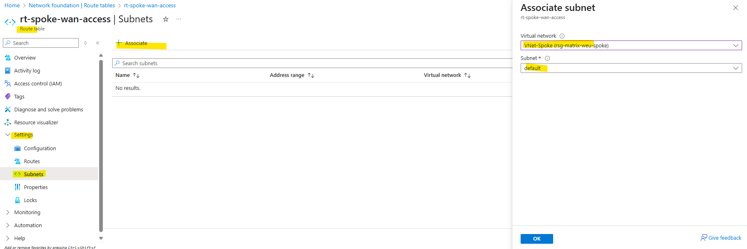The image size is (747, 249).
Task: Open rt-spoke-wan-access breadcrumb link
Action: (x=150, y=5)
